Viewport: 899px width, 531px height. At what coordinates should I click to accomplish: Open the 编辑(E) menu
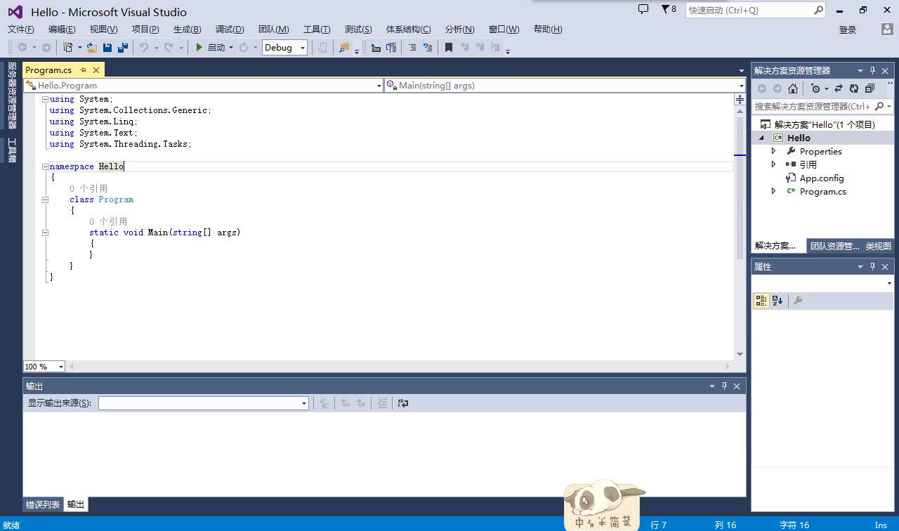click(x=62, y=29)
